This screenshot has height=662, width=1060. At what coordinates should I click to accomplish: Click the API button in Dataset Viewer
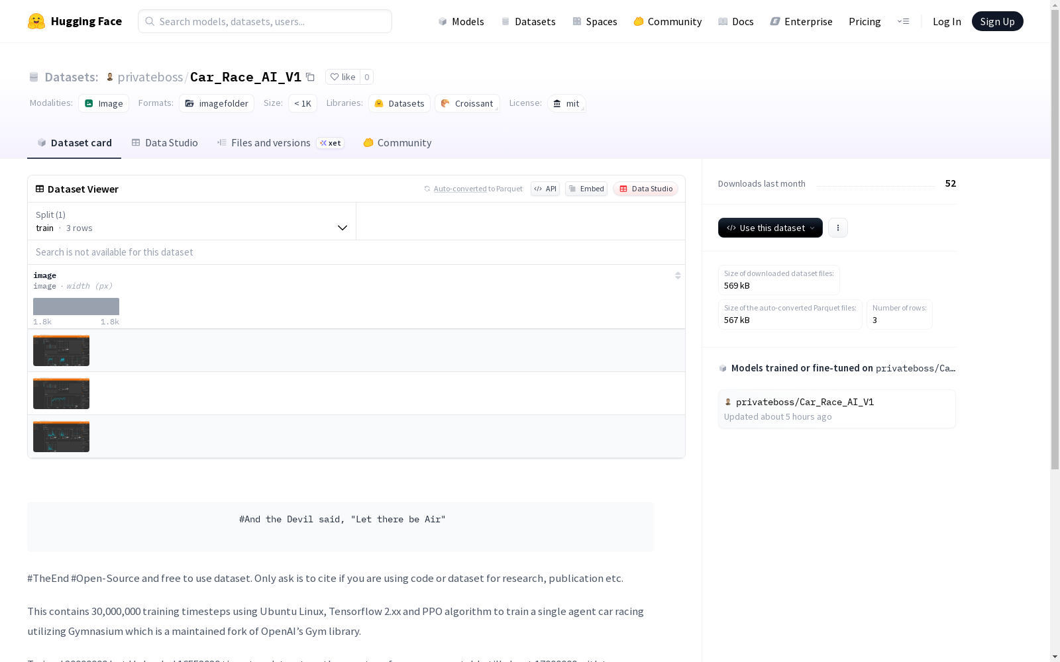tap(545, 189)
